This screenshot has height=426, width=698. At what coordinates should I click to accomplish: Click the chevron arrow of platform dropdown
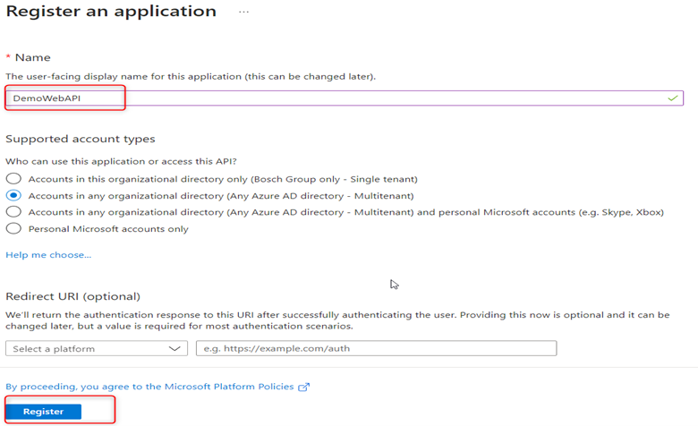[x=174, y=348]
